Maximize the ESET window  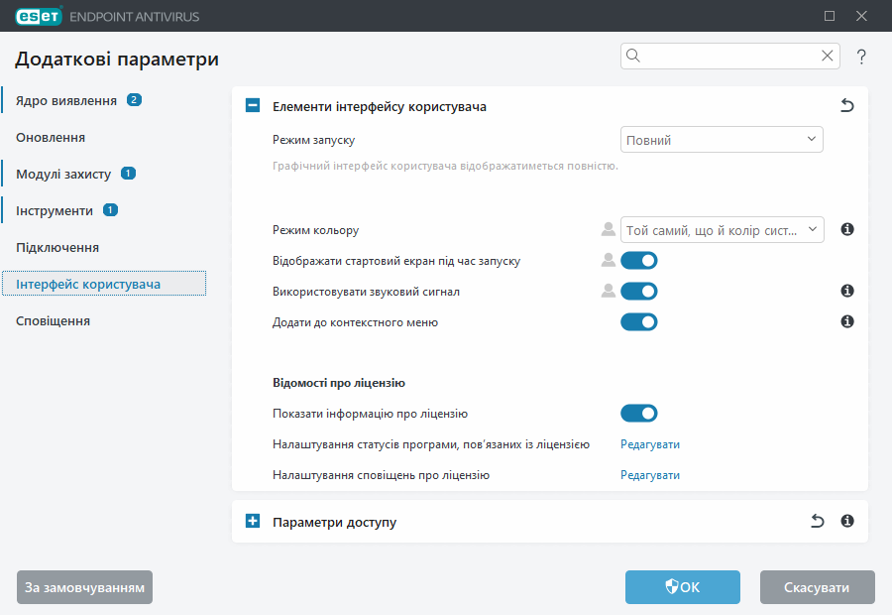(830, 16)
